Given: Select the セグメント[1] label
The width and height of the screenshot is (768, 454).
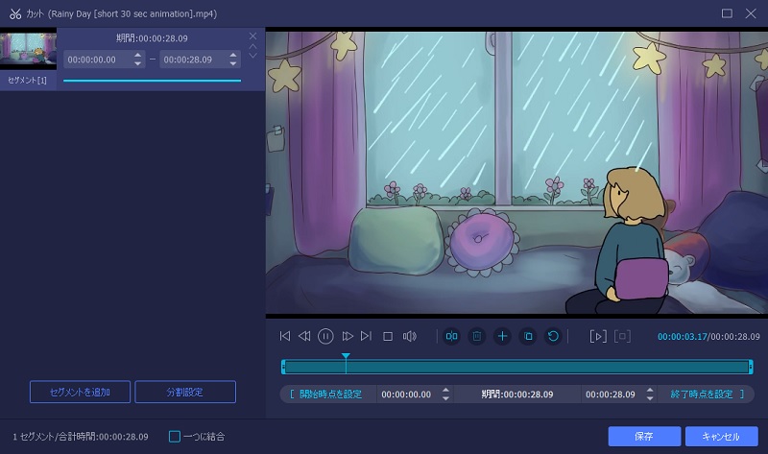Looking at the screenshot, I should (x=28, y=80).
